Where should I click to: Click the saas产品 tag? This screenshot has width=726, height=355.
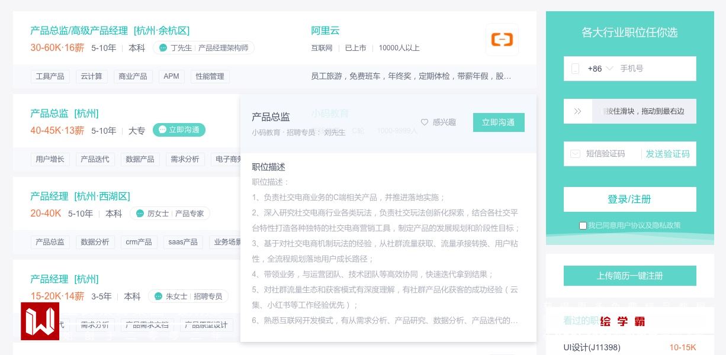tap(183, 242)
